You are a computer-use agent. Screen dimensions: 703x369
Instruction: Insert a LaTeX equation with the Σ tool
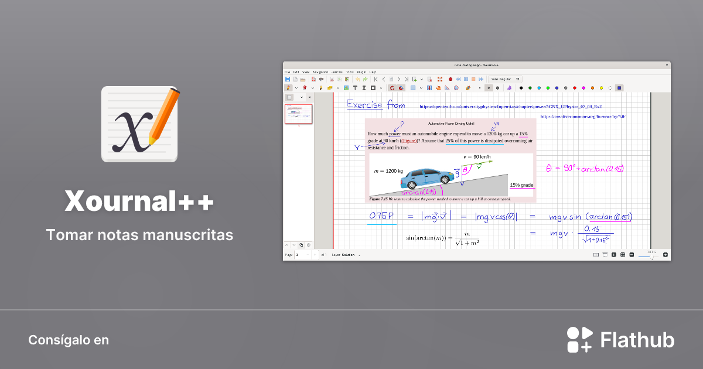(364, 87)
